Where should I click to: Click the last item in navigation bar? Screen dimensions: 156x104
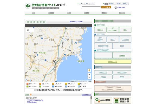click(122, 13)
